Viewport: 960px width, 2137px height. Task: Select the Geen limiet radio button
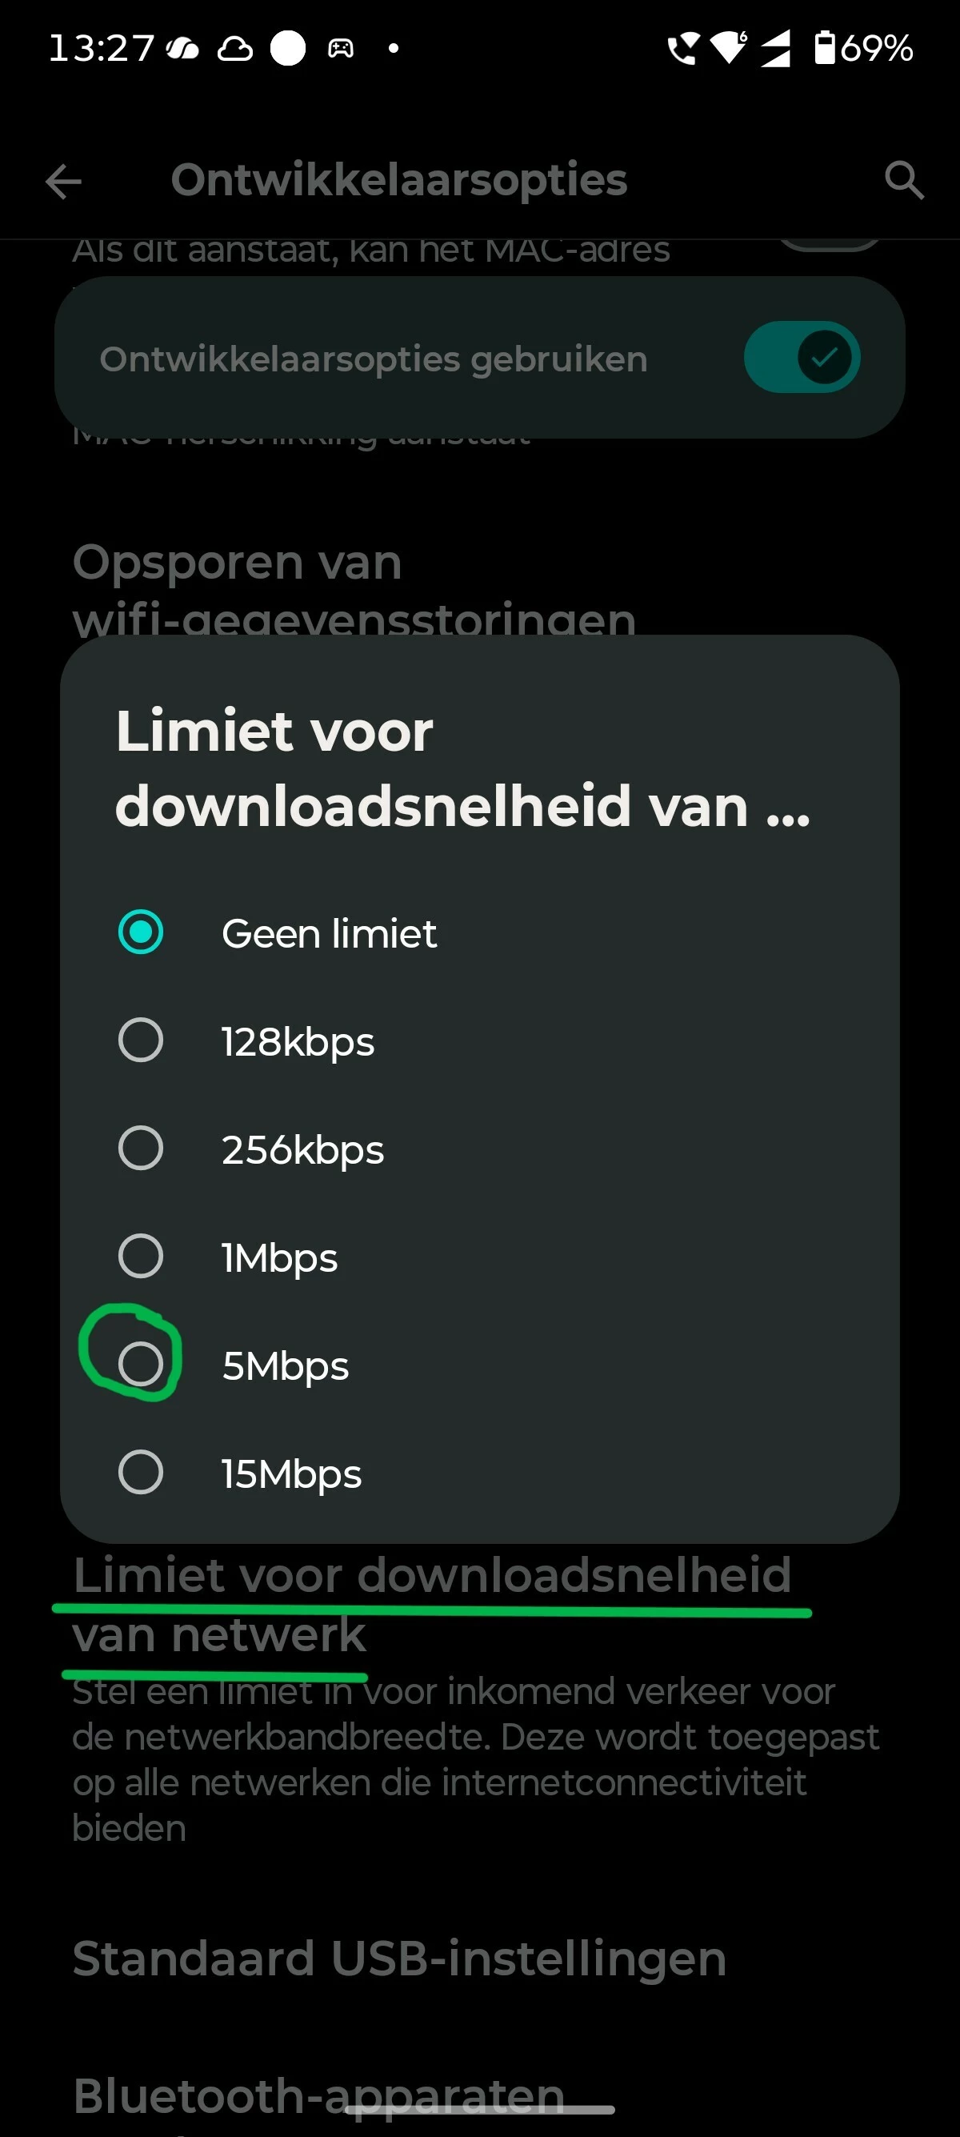[140, 932]
